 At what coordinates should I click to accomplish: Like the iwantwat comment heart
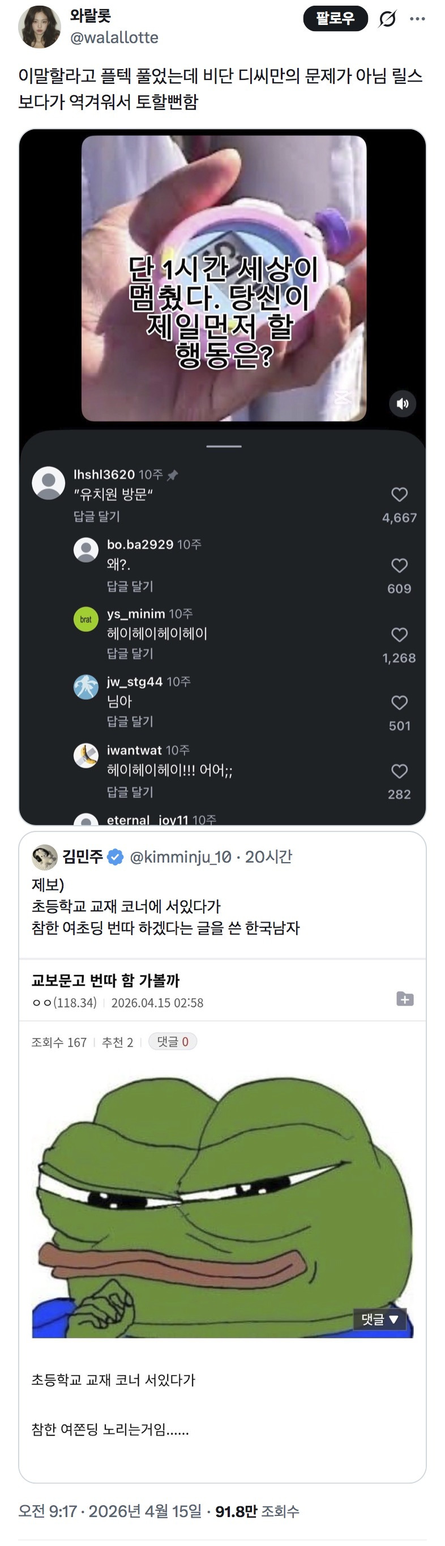pyautogui.click(x=400, y=771)
